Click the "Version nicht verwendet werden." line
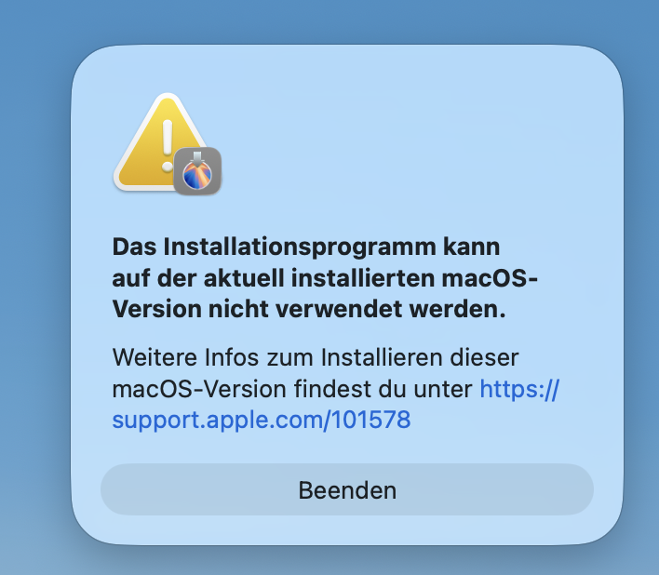 [x=309, y=310]
